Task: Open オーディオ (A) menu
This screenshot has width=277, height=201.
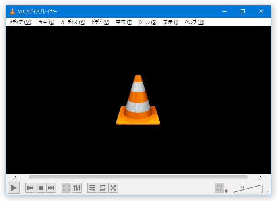Action: 73,22
